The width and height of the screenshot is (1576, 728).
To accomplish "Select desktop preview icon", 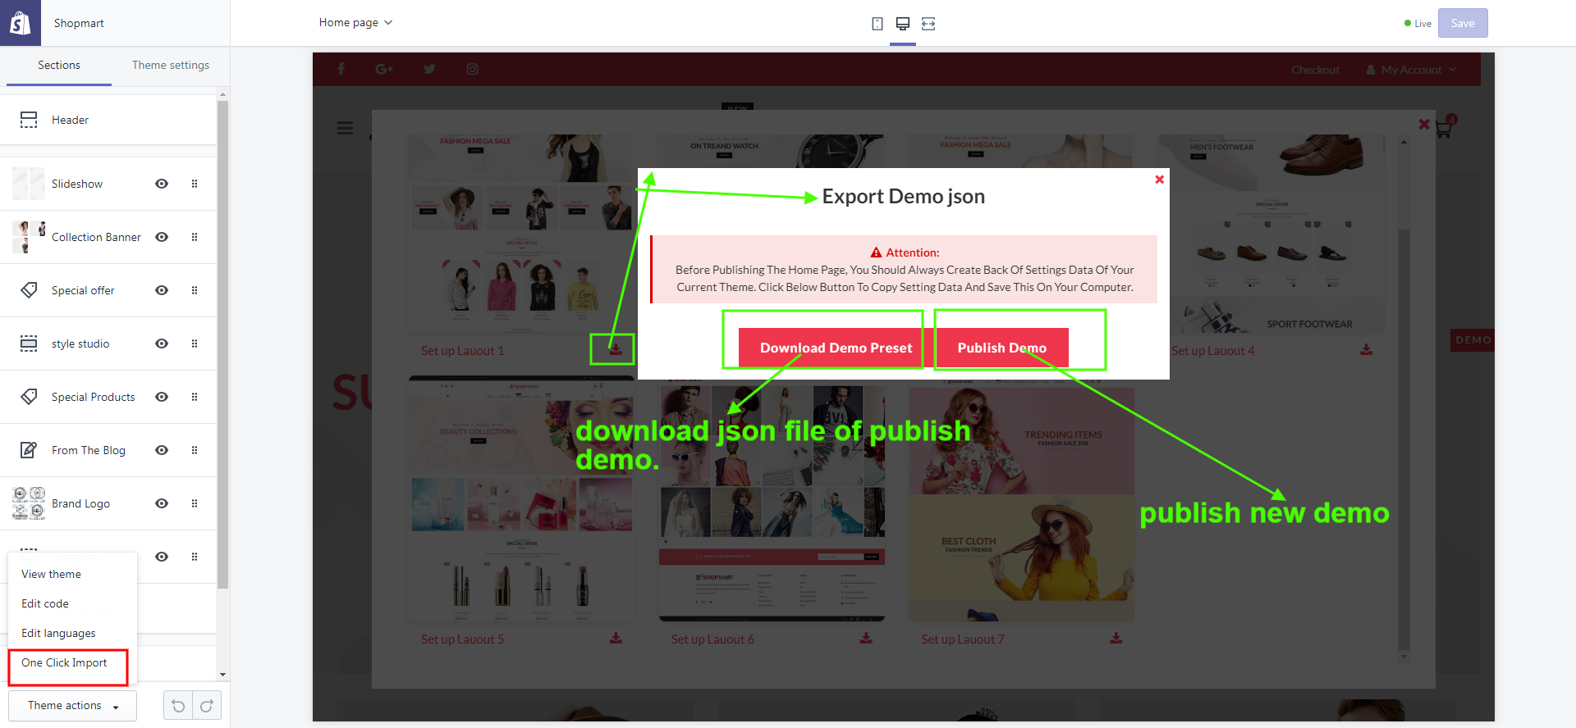I will pos(902,24).
